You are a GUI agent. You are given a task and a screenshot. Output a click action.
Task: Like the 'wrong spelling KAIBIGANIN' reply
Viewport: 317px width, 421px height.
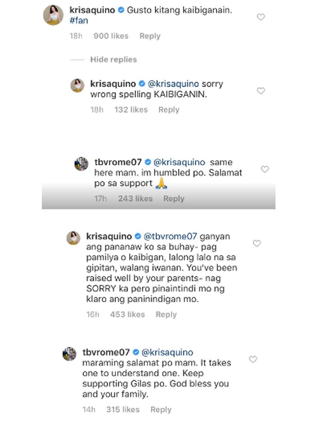pyautogui.click(x=261, y=91)
